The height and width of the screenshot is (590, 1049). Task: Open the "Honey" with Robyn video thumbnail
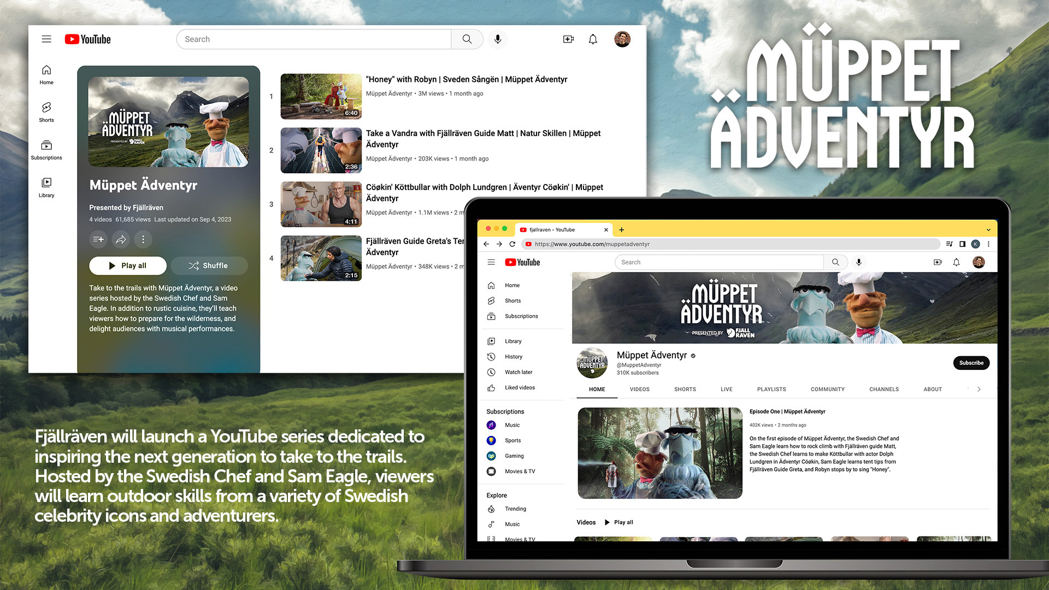[x=321, y=97]
